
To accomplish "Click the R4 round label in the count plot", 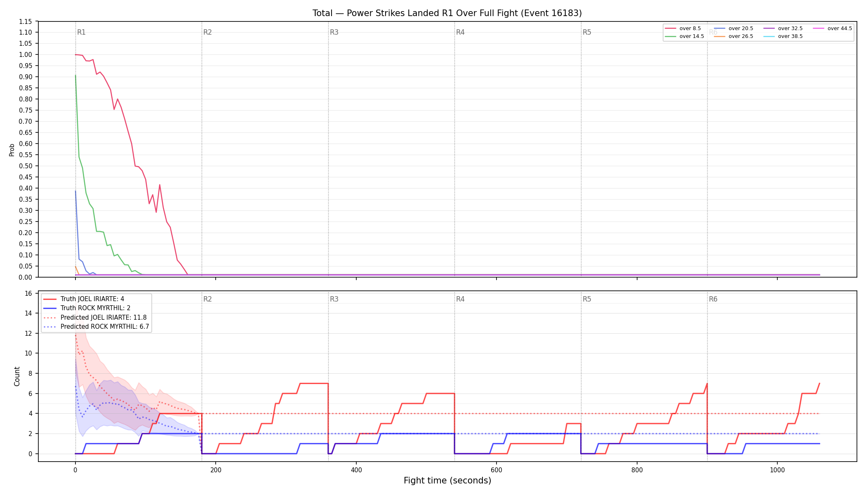I will pyautogui.click(x=460, y=299).
